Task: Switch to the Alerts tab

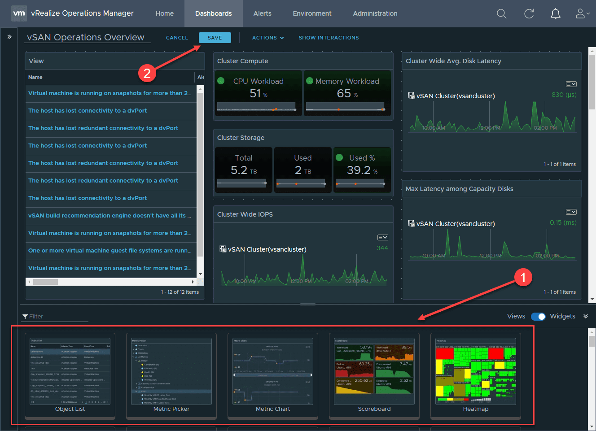Action: [262, 13]
